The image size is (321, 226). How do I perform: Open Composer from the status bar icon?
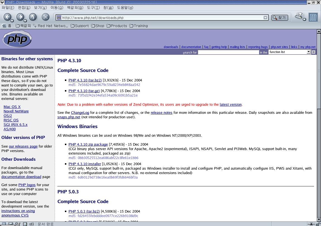18,224
